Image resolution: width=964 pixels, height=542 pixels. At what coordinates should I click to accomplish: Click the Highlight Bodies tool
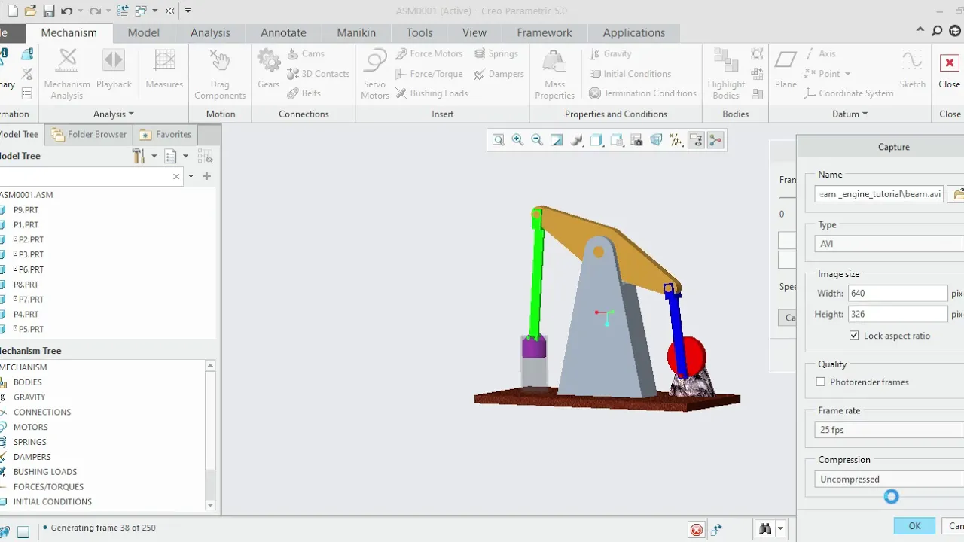tap(726, 74)
